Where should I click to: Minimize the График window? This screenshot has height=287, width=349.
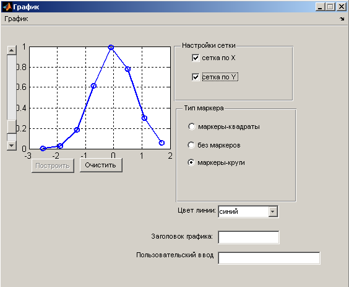click(320, 7)
